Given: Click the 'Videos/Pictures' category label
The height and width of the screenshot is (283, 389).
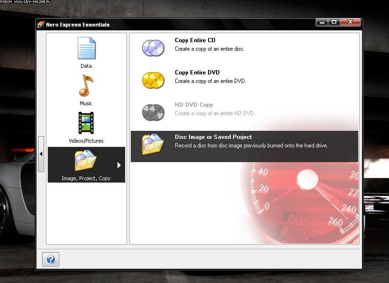Looking at the screenshot, I should 86,141.
